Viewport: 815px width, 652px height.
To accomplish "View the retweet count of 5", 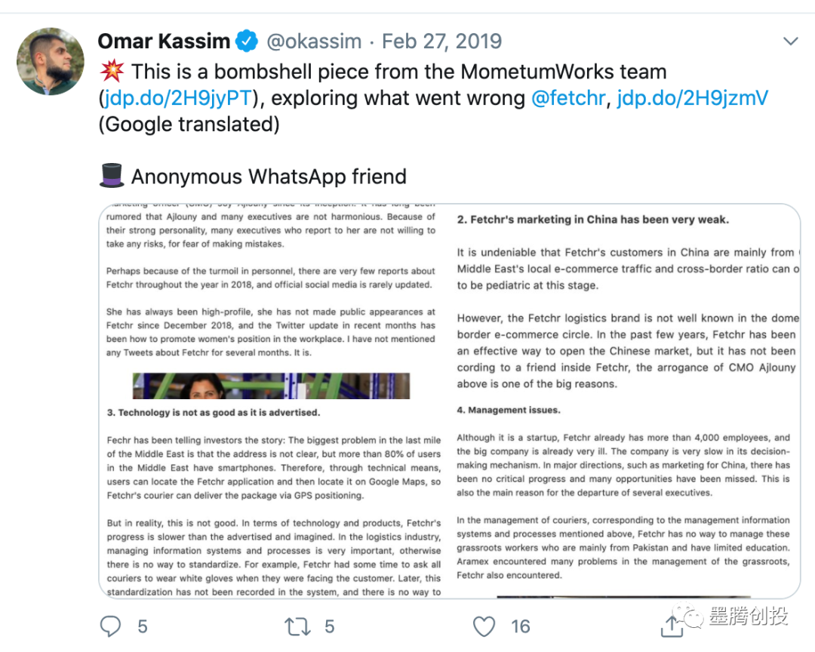I will 329,626.
